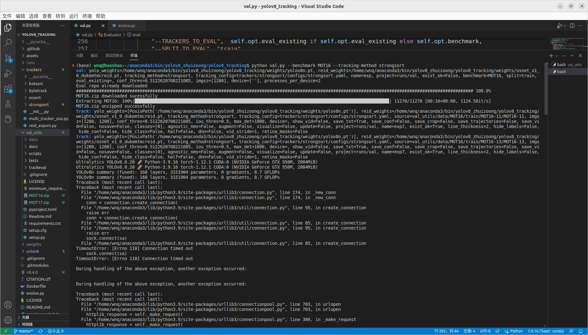588x335 pixels.
Task: Select the bash val_utils terminal in the list
Action: tap(567, 64)
